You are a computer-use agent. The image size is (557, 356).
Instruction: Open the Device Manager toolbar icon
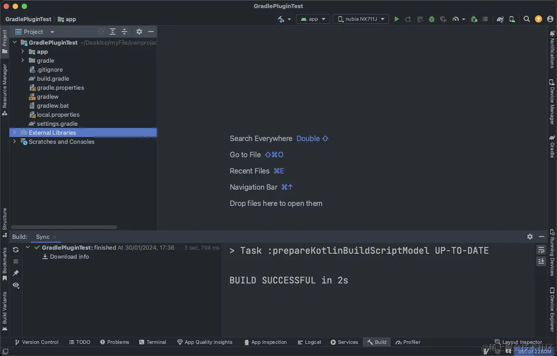pos(512,19)
